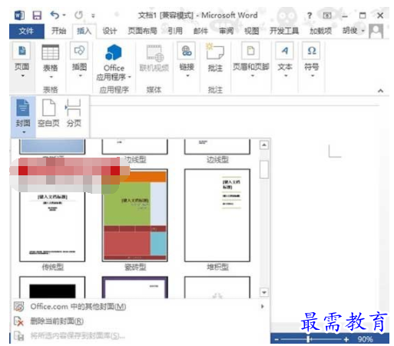Screen dimensions: 394x346
Task: Click the Office.com more covers icon
Action: tap(18, 307)
